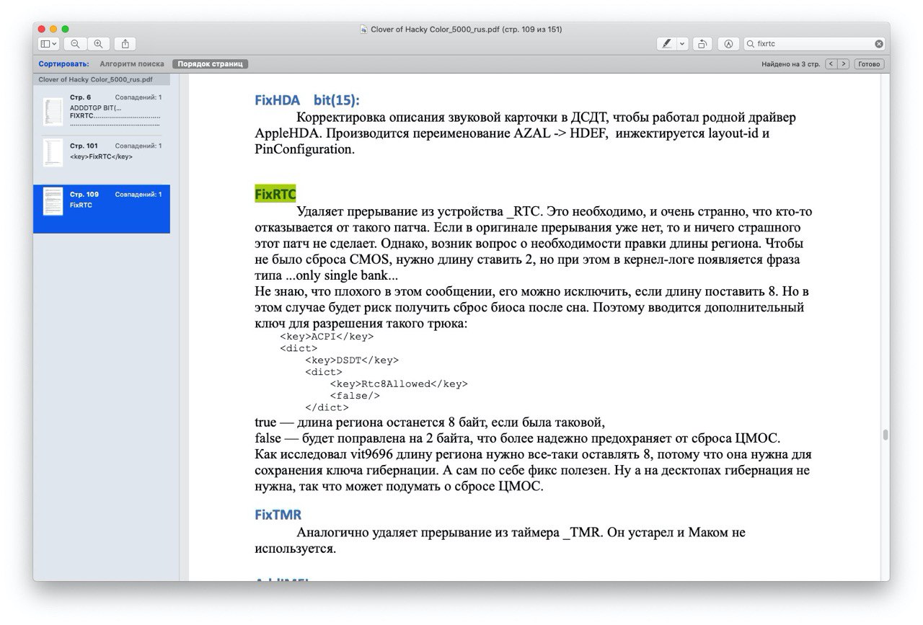Click the Сортировать label

point(64,64)
